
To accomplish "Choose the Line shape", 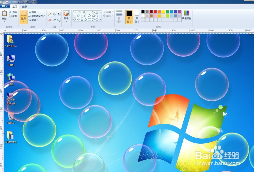I will click(x=74, y=12).
